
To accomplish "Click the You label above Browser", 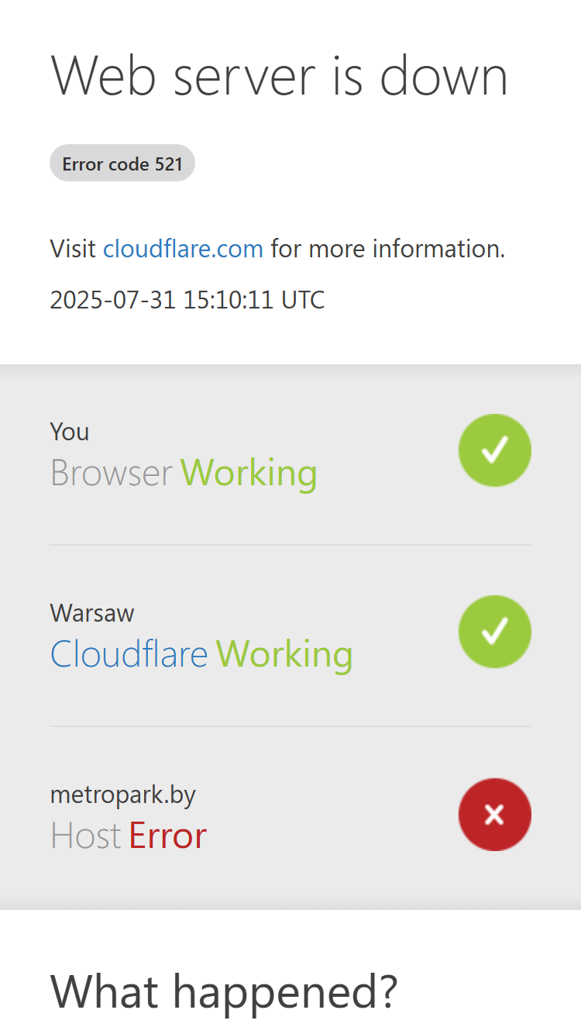I will [70, 431].
